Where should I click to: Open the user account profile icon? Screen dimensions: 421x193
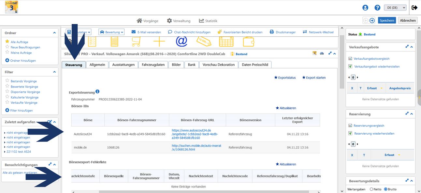365,8
